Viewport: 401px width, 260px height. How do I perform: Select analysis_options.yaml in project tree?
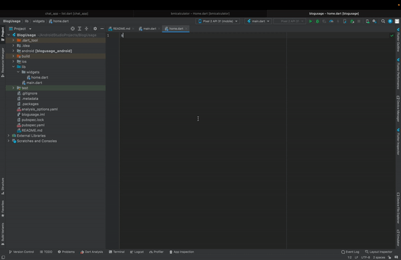39,109
